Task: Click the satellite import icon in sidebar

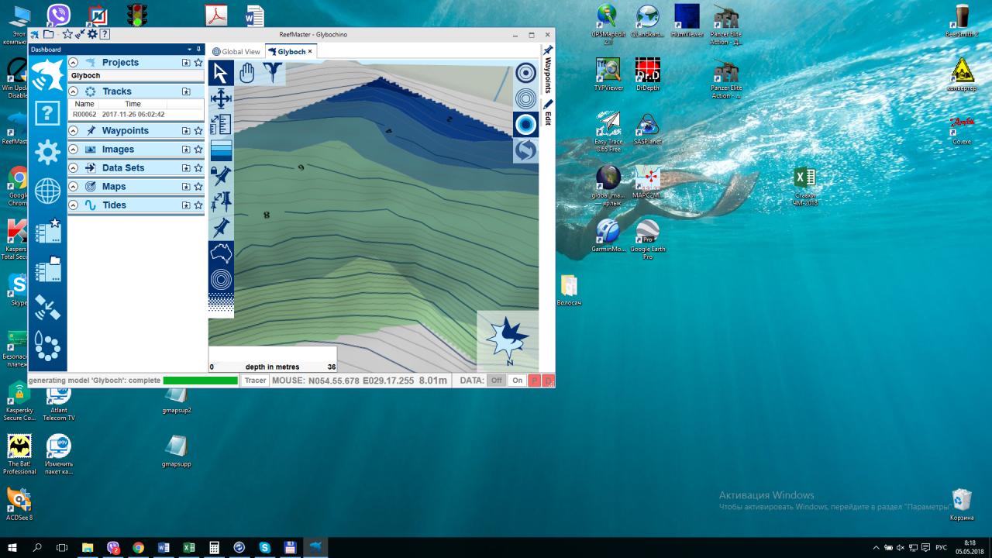Action: tap(47, 307)
